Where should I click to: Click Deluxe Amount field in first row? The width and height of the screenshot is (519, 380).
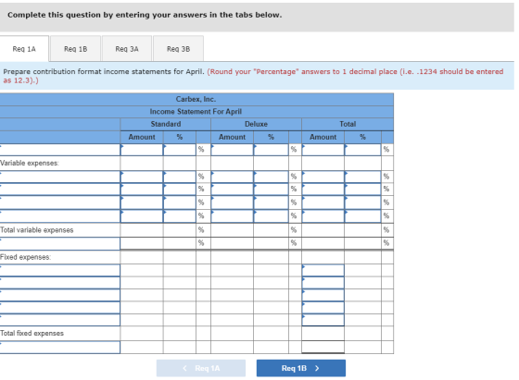pyautogui.click(x=233, y=150)
